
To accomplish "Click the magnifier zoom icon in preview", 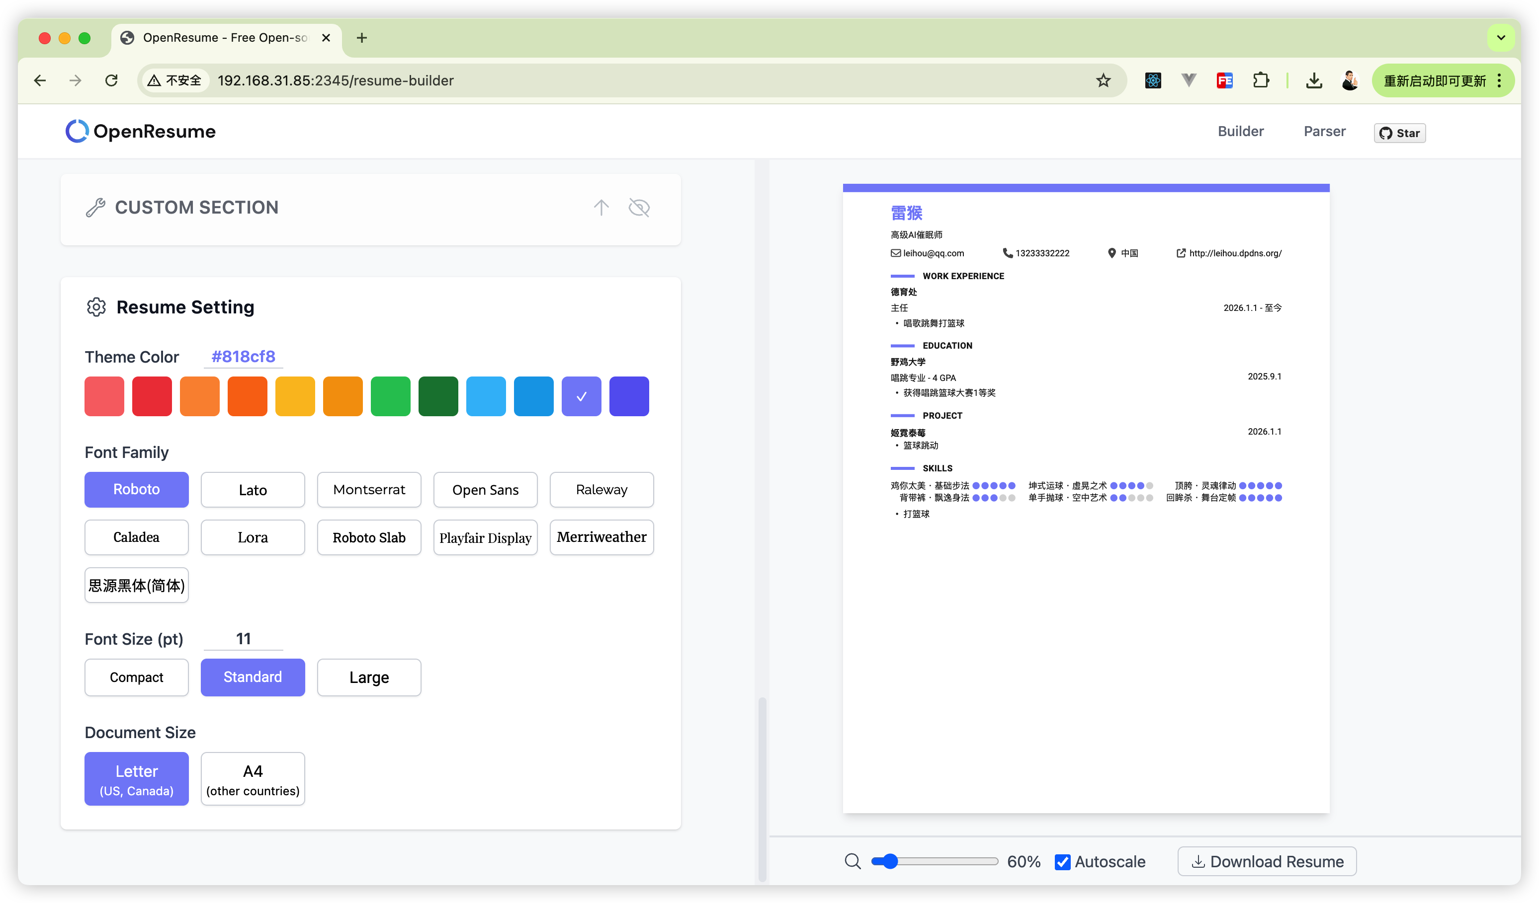I will pyautogui.click(x=853, y=861).
